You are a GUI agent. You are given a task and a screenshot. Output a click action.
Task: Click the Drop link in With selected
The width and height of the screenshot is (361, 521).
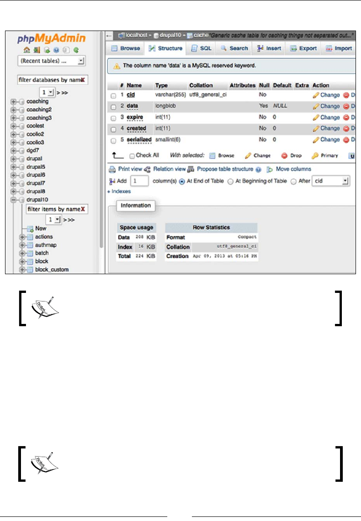tap(295, 156)
